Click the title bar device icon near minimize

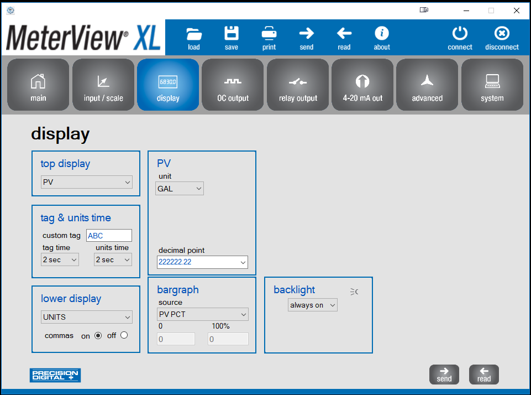(424, 10)
